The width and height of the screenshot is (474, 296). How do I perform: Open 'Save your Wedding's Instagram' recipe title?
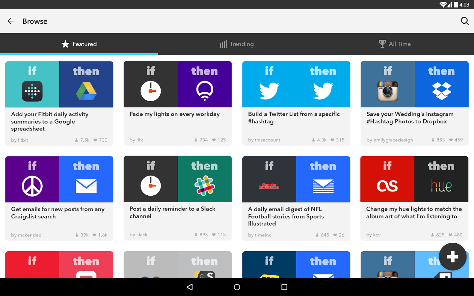point(410,118)
